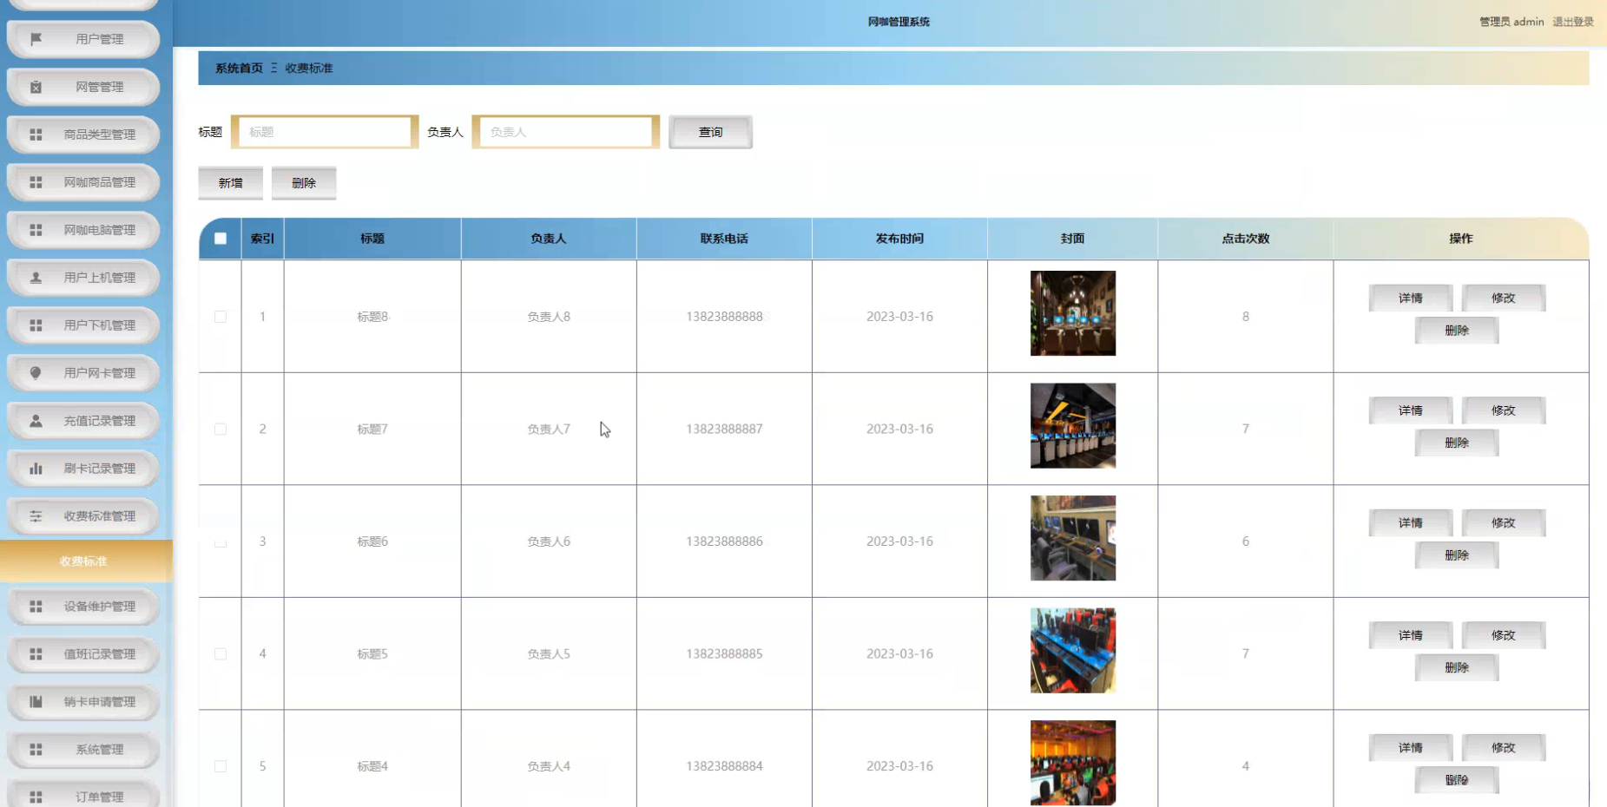Toggle the select-all checkbox in table header
This screenshot has height=807, width=1607.
[221, 239]
